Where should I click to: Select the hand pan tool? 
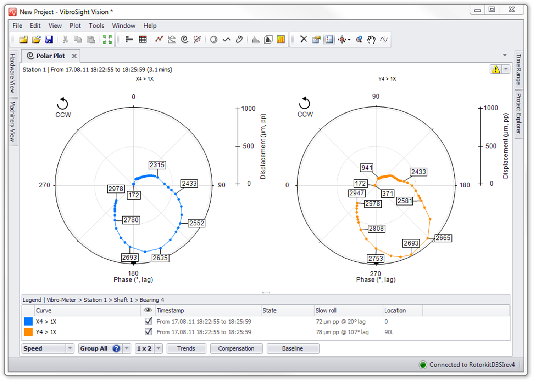pyautogui.click(x=371, y=40)
